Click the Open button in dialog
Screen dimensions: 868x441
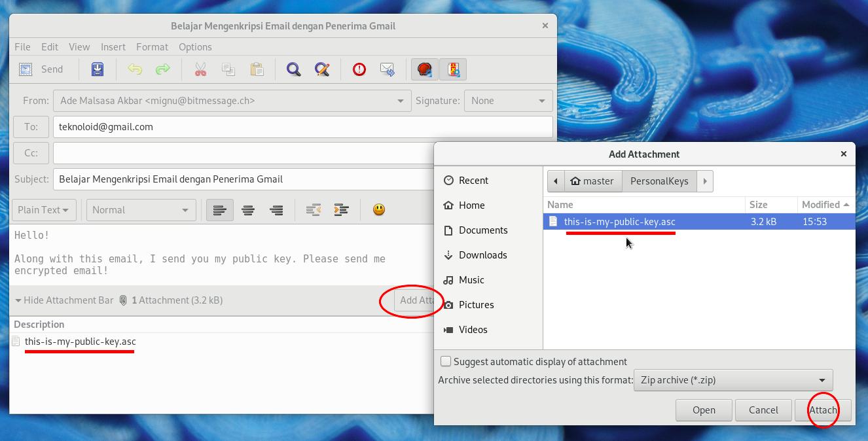pos(704,410)
